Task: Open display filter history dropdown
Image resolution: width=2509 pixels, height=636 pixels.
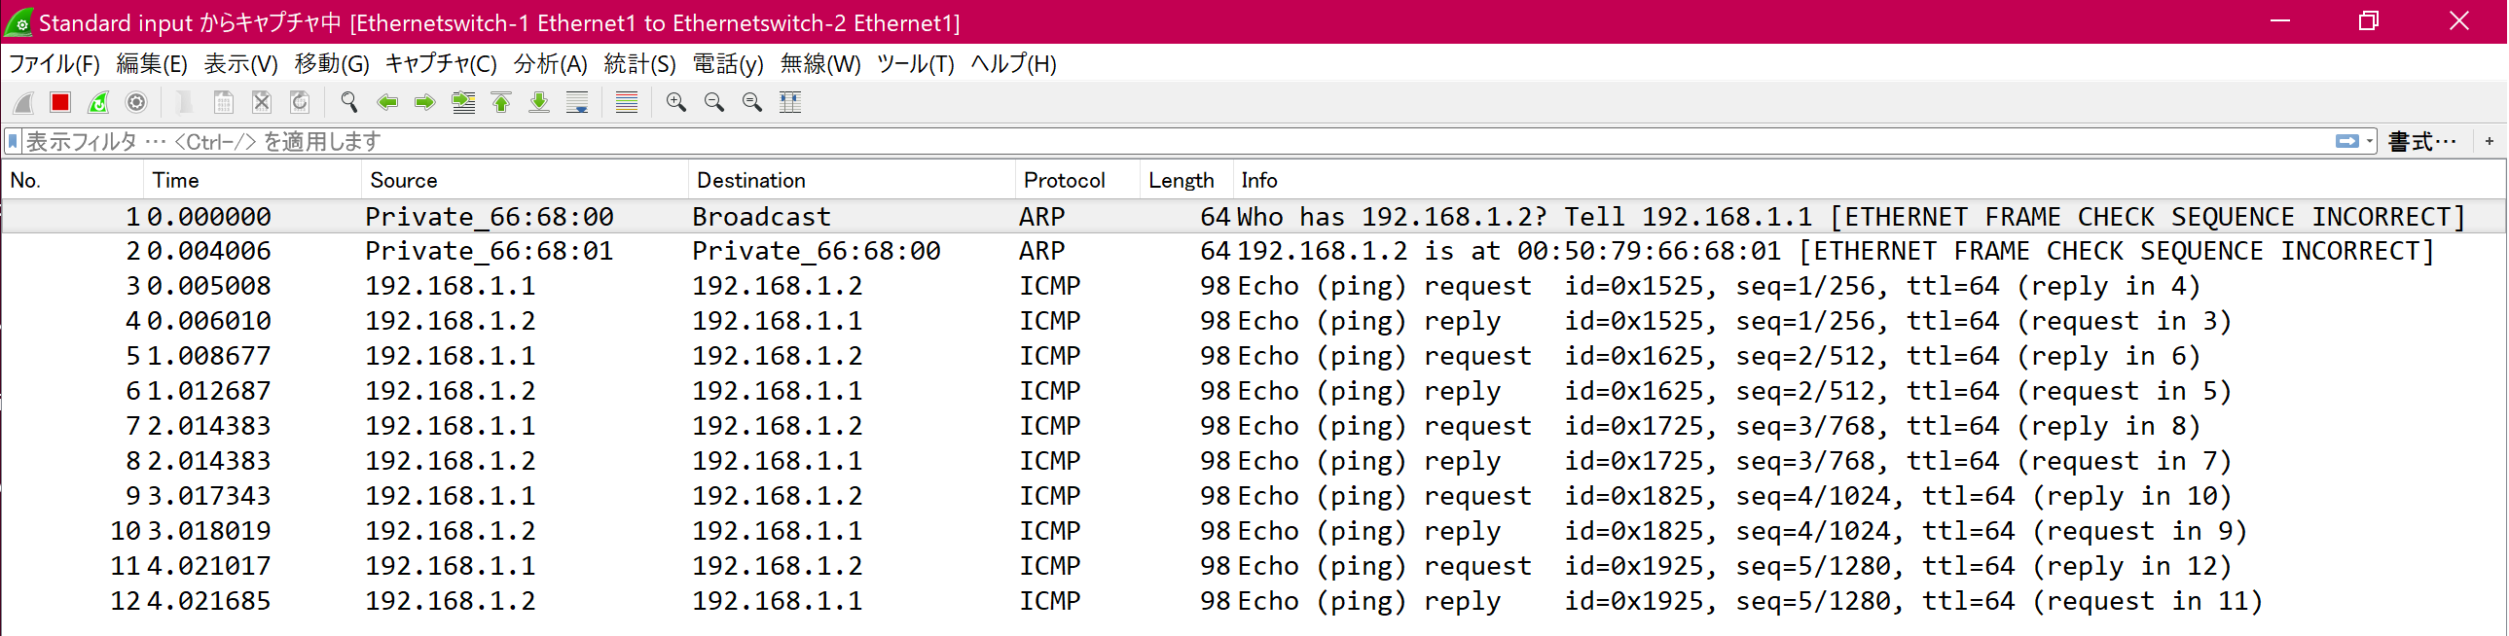Action: [x=2370, y=142]
